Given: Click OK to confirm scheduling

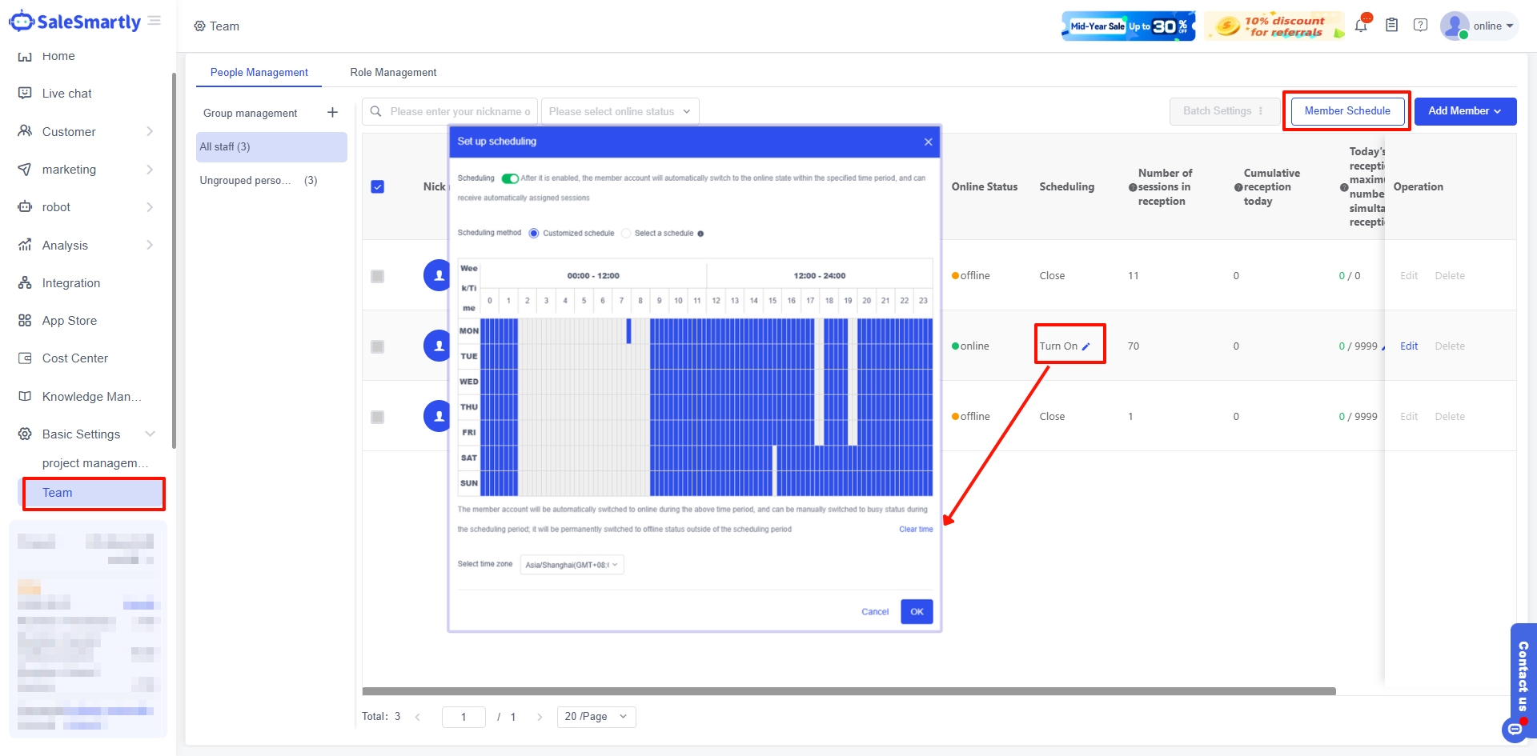Looking at the screenshot, I should click(x=917, y=612).
